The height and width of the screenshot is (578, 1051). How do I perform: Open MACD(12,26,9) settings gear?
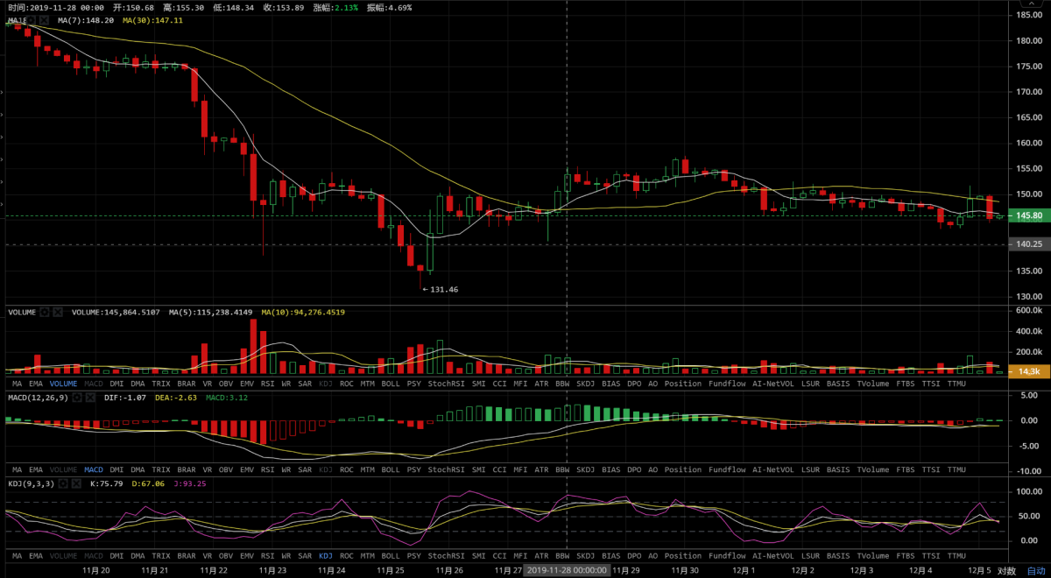coord(77,398)
